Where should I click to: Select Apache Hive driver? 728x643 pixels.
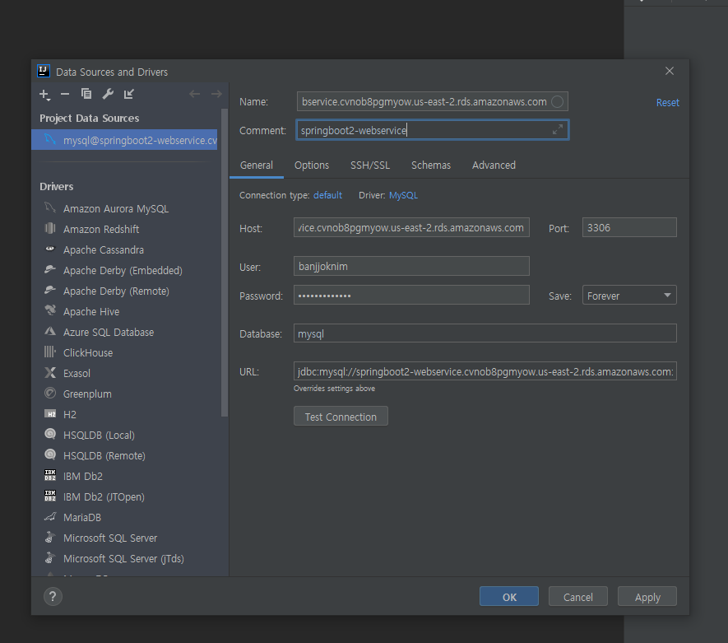(91, 312)
